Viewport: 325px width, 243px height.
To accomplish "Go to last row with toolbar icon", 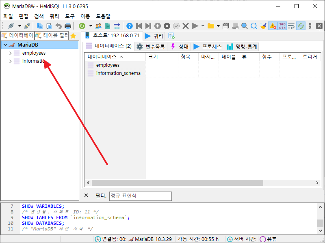I will (148, 26).
